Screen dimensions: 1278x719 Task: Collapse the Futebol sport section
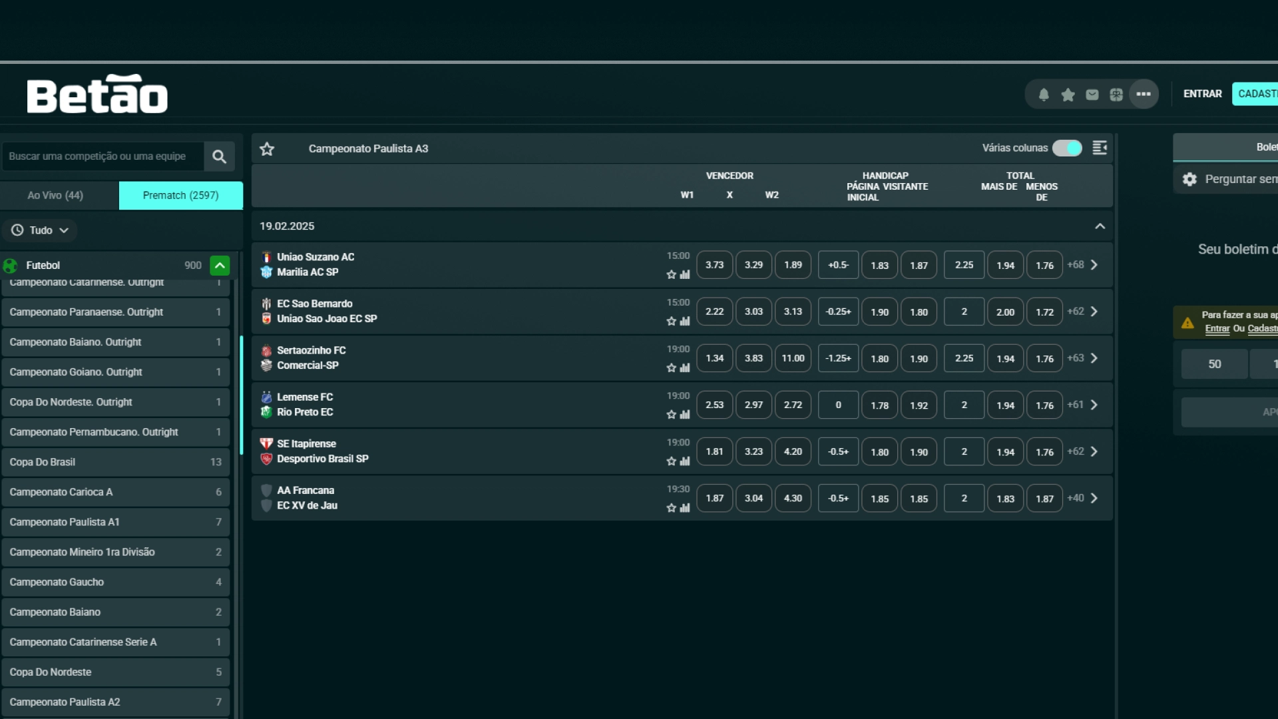(x=220, y=266)
